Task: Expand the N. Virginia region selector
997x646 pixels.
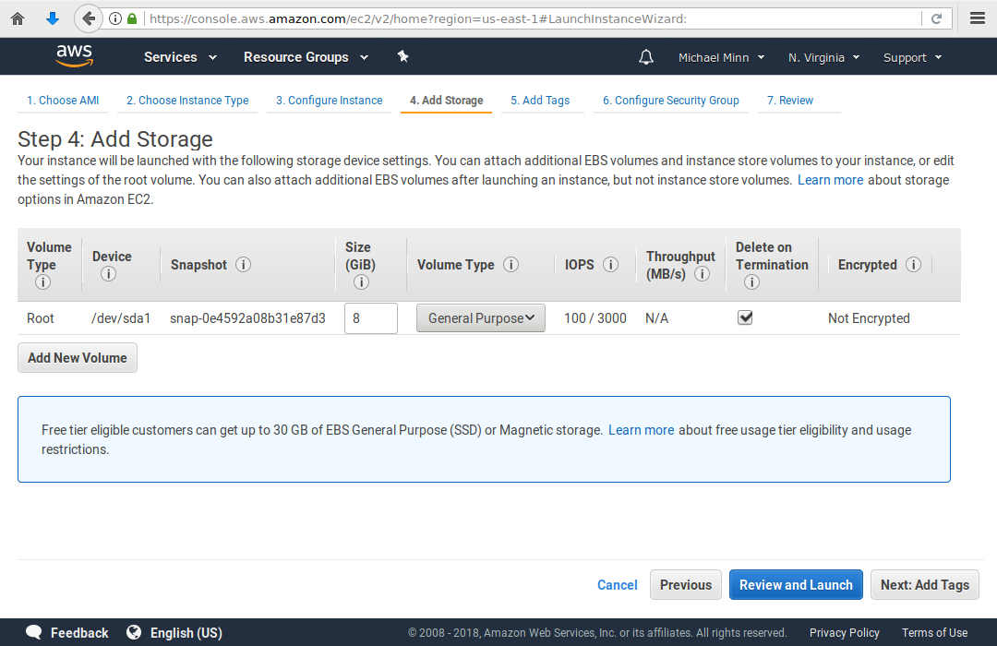Action: point(823,57)
